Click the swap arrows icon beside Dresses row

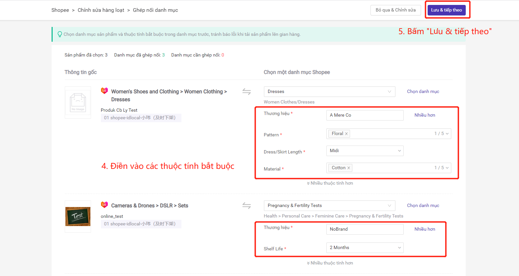[247, 92]
